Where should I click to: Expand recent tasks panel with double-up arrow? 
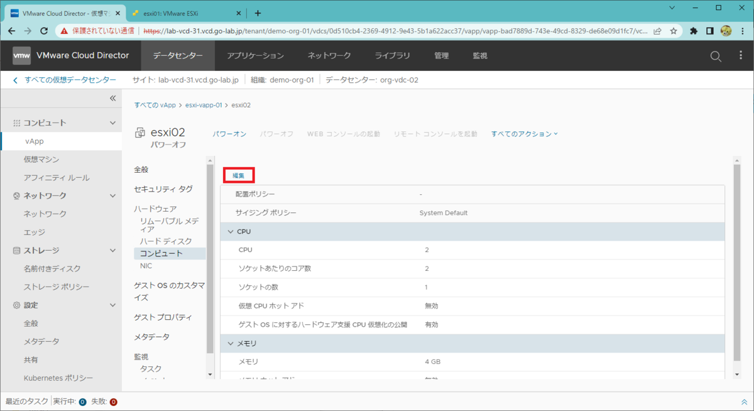tap(745, 402)
